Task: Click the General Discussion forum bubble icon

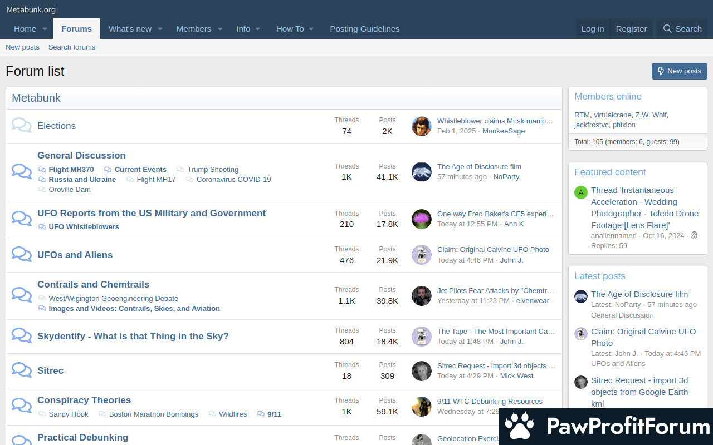Action: click(22, 171)
